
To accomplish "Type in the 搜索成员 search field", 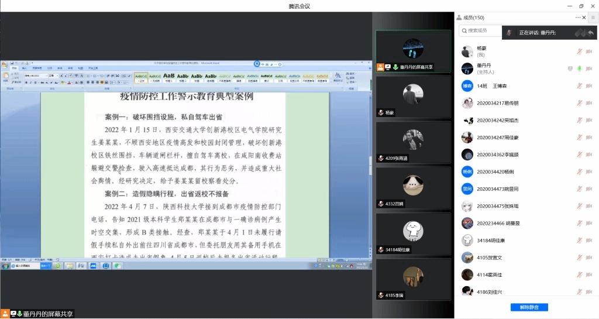I will coord(480,30).
